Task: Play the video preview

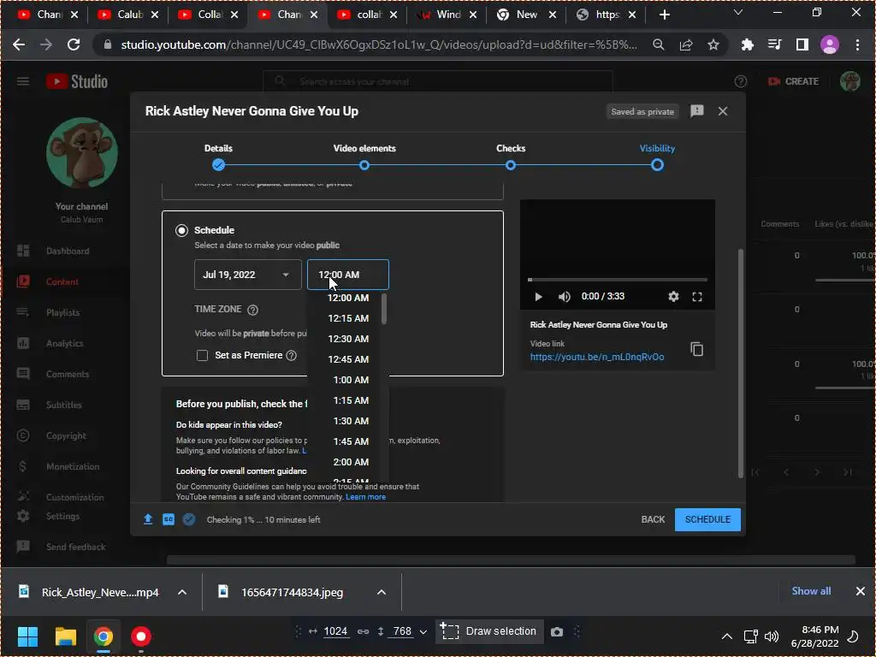Action: [x=538, y=297]
